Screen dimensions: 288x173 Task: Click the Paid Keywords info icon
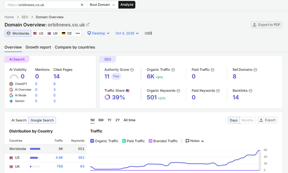[x=218, y=91]
